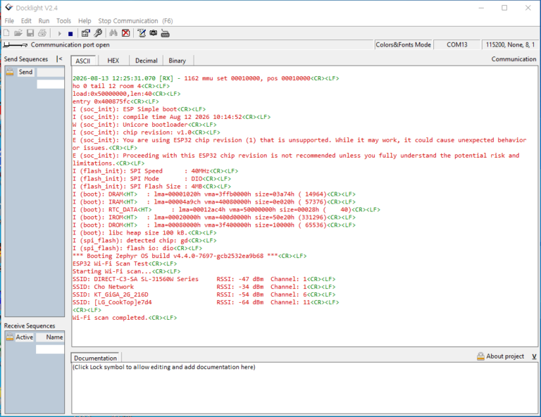Click the Open Project folder icon

point(18,33)
